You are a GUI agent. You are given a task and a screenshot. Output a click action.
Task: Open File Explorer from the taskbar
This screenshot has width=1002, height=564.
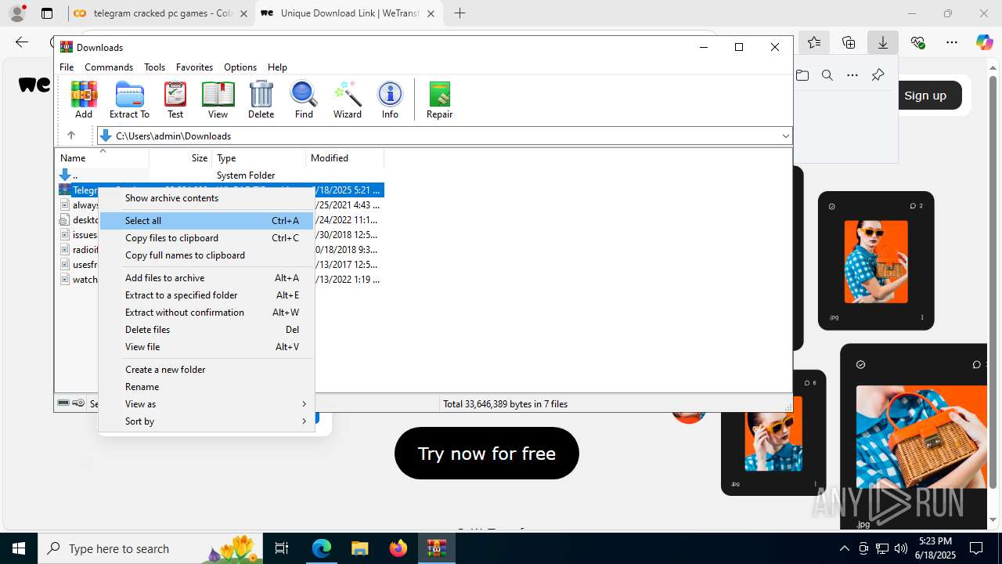coord(359,548)
